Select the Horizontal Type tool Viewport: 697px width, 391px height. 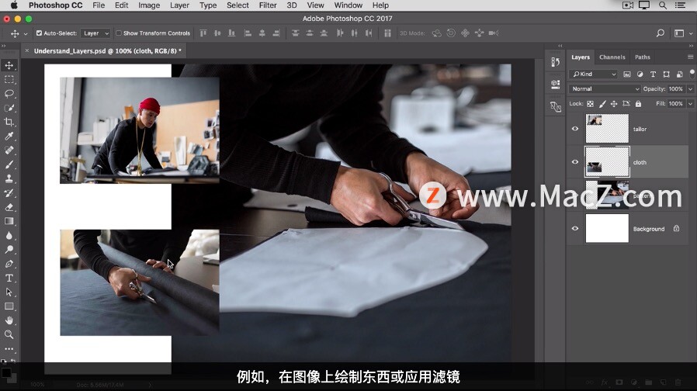9,279
